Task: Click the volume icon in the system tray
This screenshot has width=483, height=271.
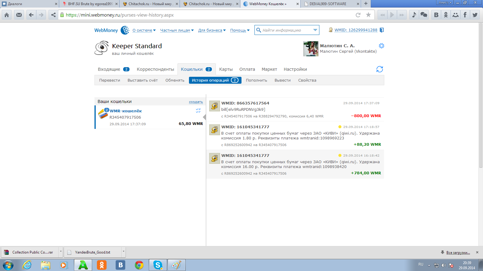Action: (x=443, y=265)
